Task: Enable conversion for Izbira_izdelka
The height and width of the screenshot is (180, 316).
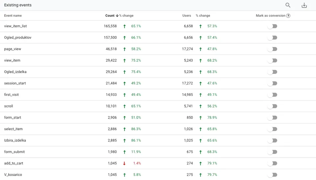Action: pos(273,141)
